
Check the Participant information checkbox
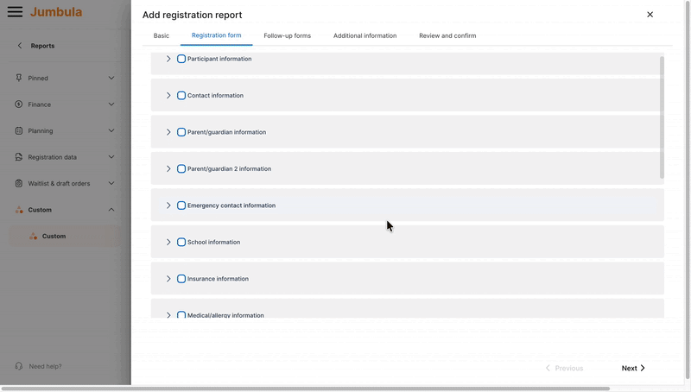click(181, 59)
